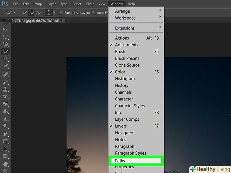Toggle Adjustments panel in Window menu

click(x=126, y=45)
